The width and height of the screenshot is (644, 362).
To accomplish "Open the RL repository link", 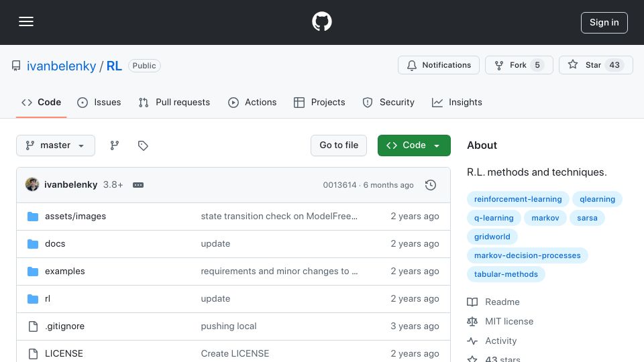I will (114, 66).
